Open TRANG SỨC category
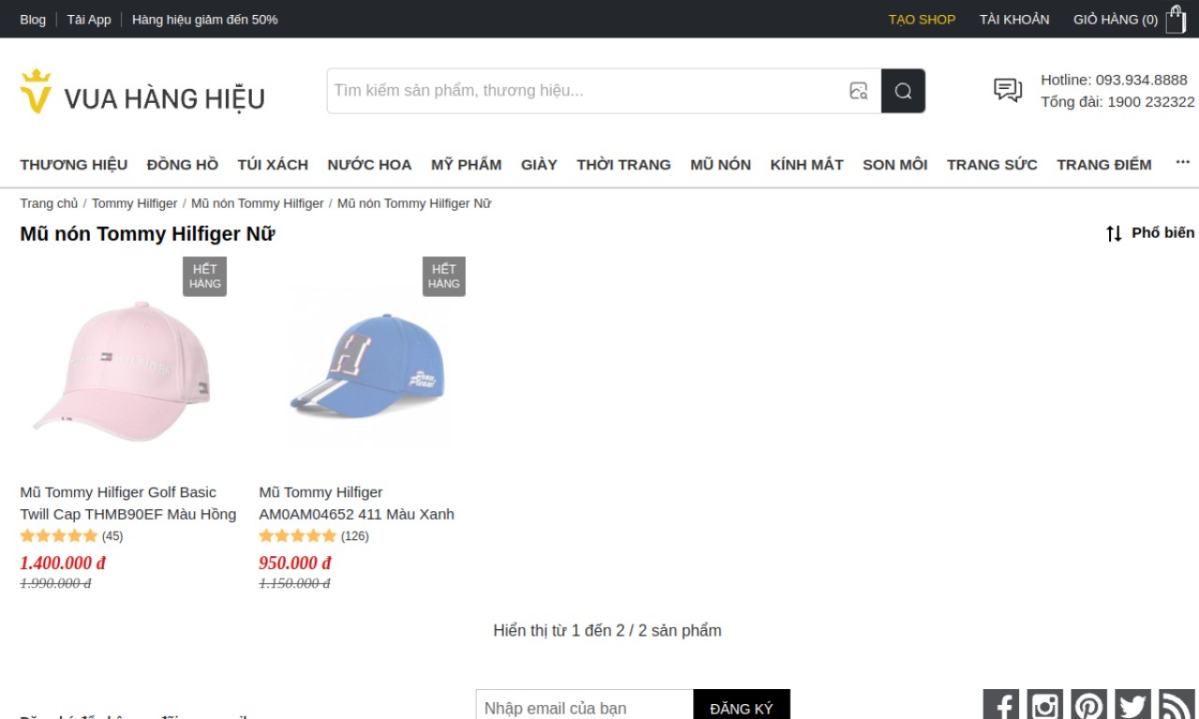1199x719 pixels. point(992,165)
